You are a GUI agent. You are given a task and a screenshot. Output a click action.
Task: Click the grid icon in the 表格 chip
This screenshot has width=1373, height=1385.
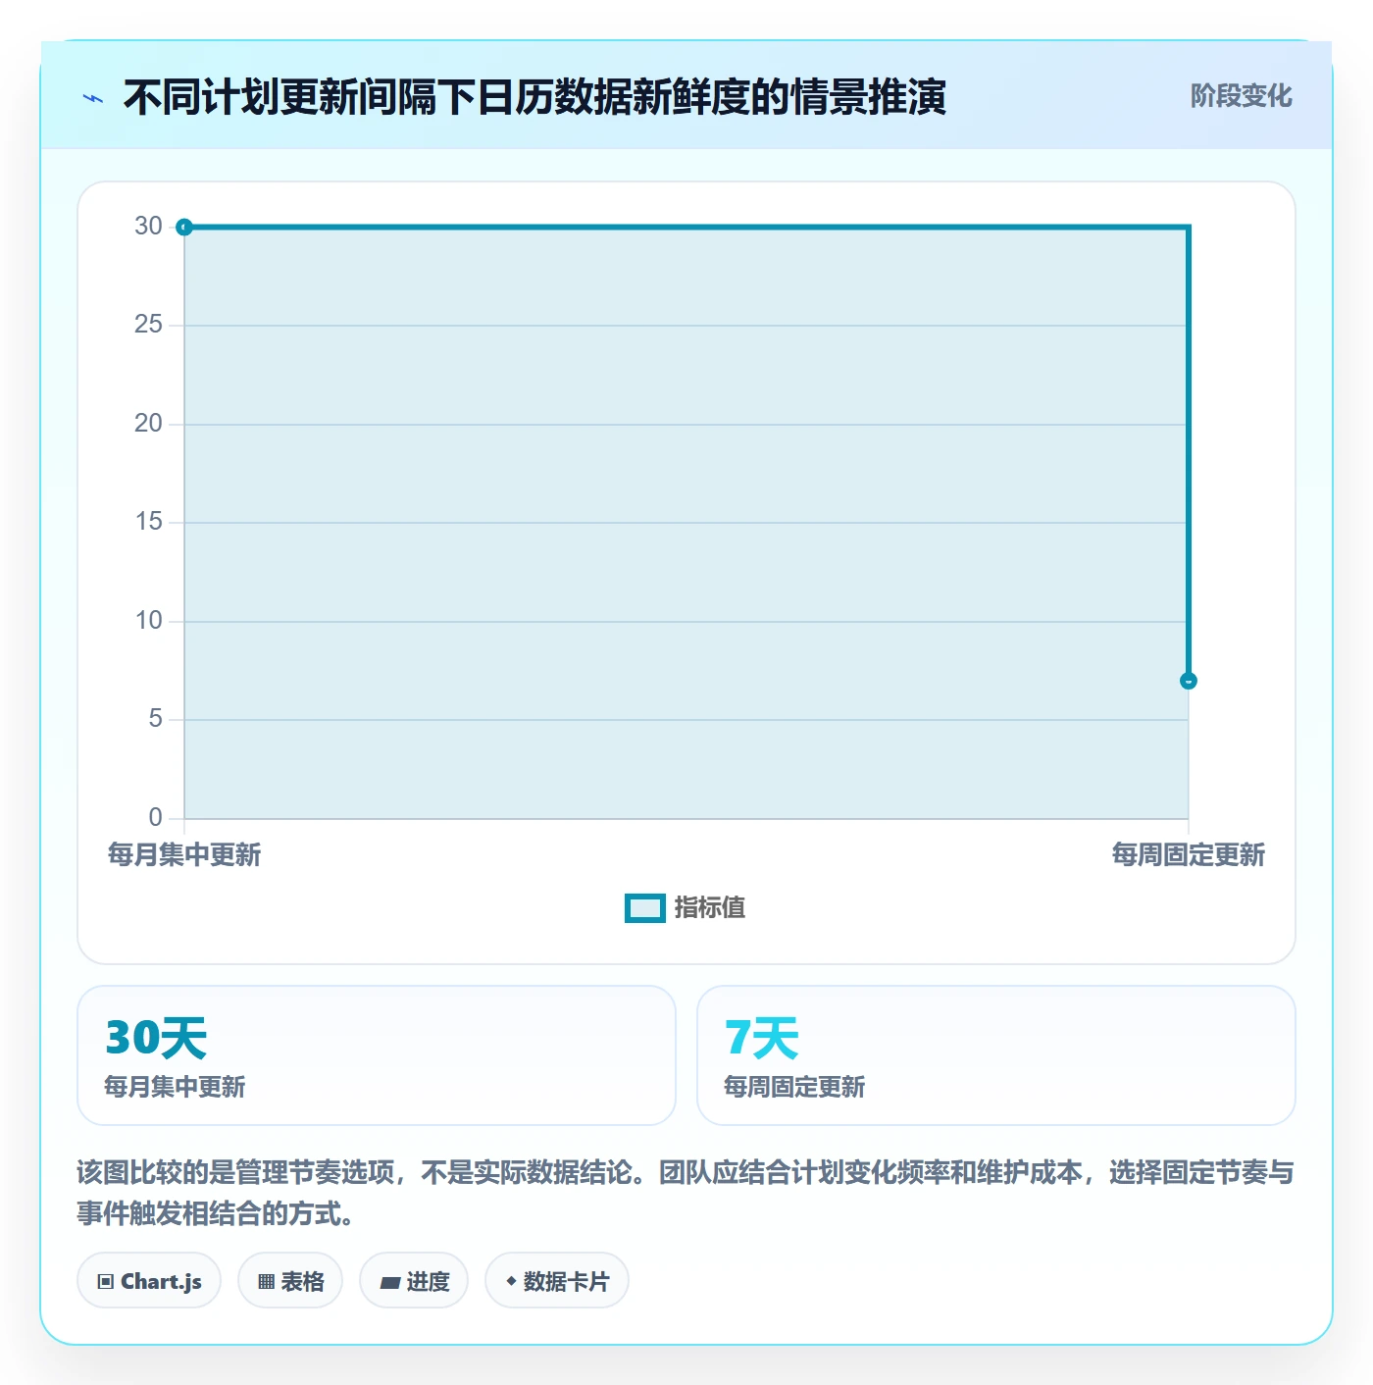coord(266,1281)
